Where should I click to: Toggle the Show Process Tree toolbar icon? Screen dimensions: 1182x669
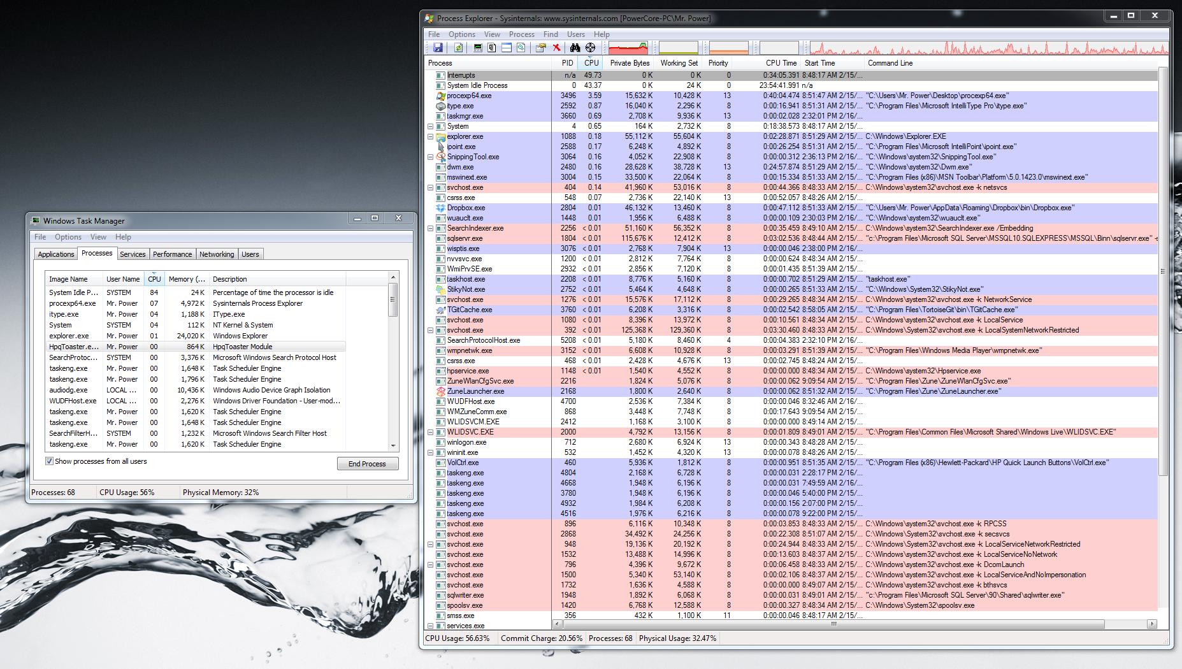(492, 47)
